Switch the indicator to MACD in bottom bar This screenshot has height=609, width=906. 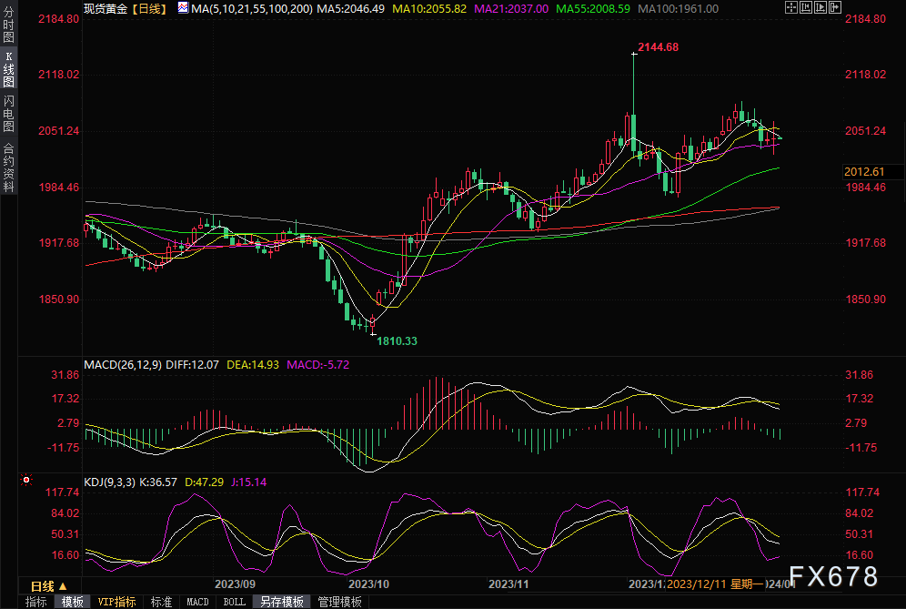coord(197,602)
